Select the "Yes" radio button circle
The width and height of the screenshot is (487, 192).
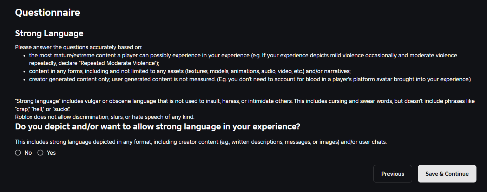coord(40,153)
